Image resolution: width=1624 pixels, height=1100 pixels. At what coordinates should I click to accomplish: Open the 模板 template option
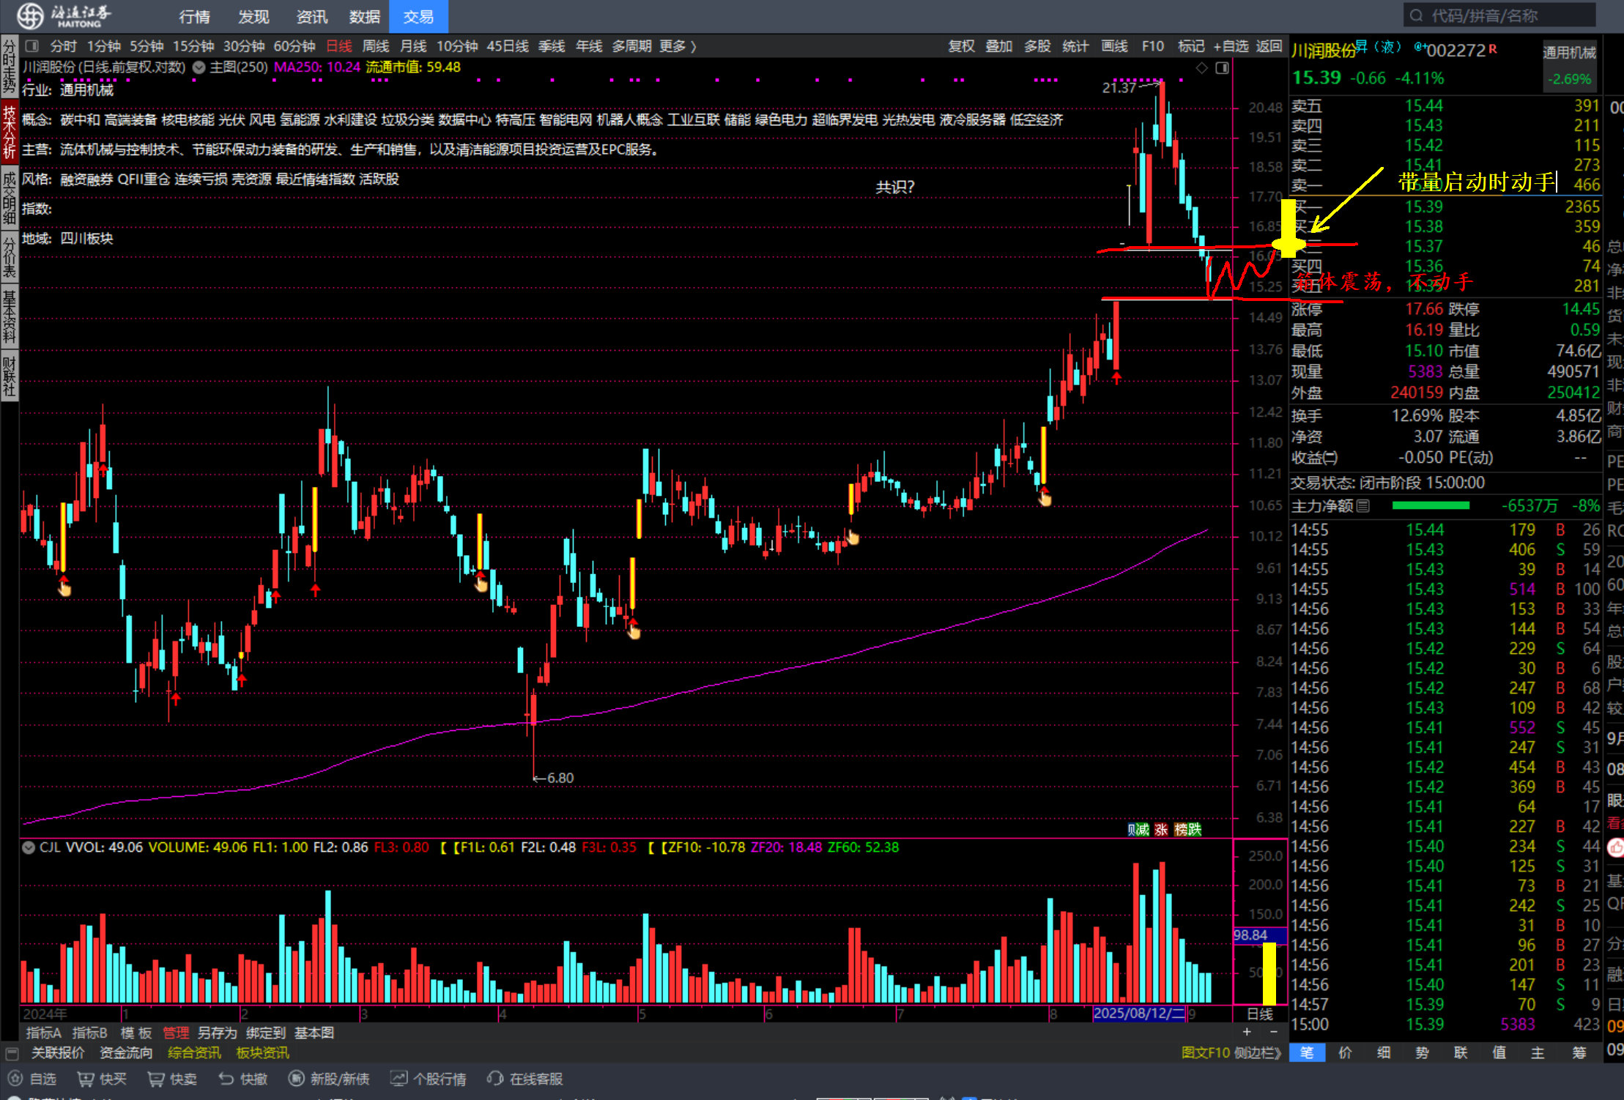(x=136, y=1033)
